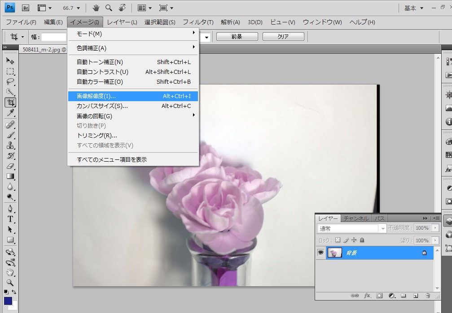The image size is (452, 313).
Task: Create a new layer using the layers panel icon
Action: (416, 296)
